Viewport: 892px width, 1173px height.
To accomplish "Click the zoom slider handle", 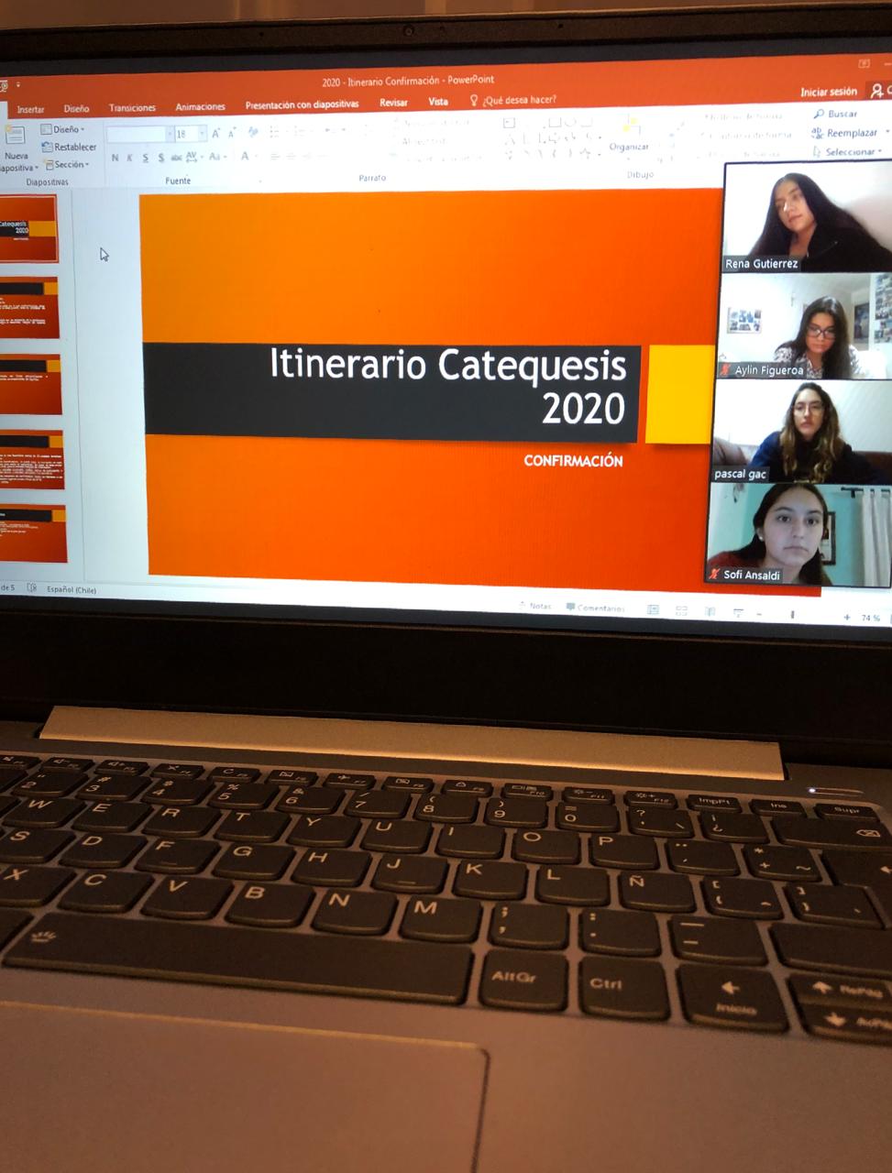I will 792,615.
